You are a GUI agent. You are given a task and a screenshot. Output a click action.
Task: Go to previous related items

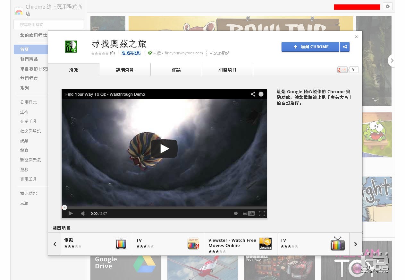pyautogui.click(x=55, y=244)
